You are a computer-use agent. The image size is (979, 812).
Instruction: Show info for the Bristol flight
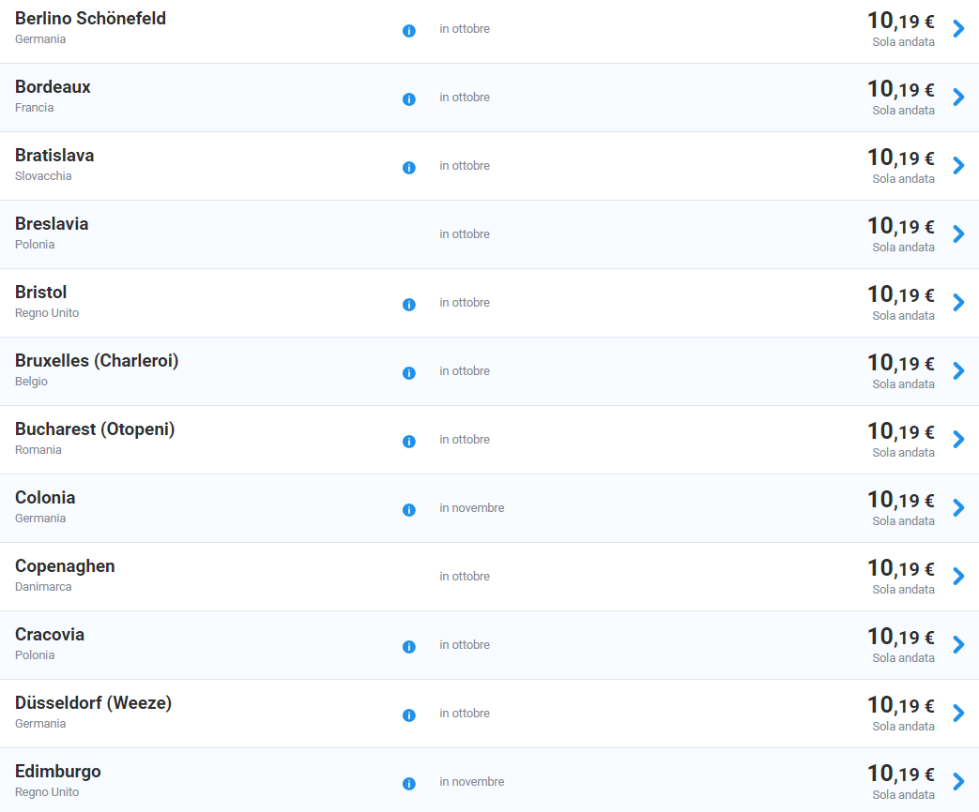click(x=409, y=305)
